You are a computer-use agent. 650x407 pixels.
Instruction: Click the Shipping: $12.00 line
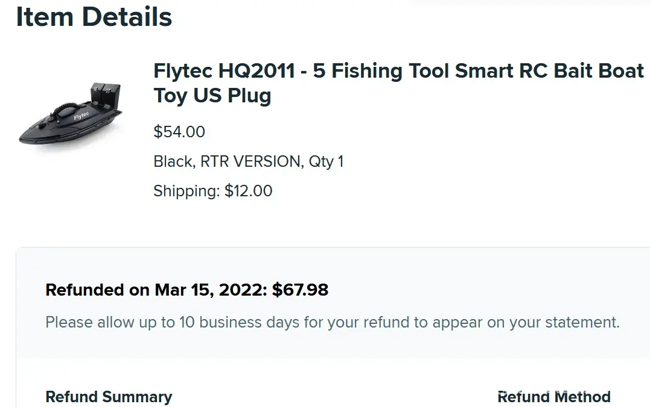[x=212, y=191]
